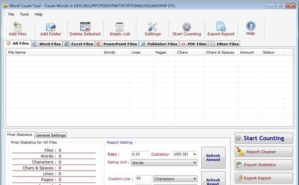The image size is (299, 185).
Task: Switch to the Excel Files tab label
Action: 82,44
